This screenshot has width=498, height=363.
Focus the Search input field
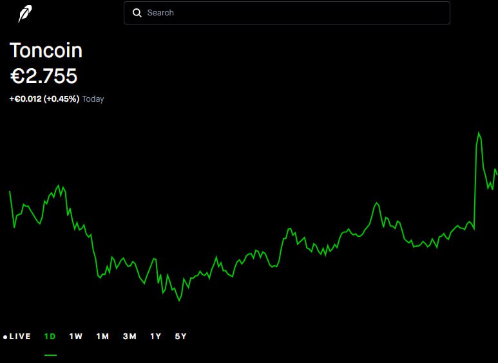coord(287,13)
